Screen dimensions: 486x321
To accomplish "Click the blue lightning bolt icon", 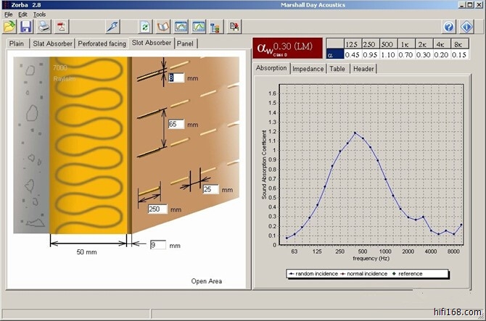I will click(x=112, y=27).
